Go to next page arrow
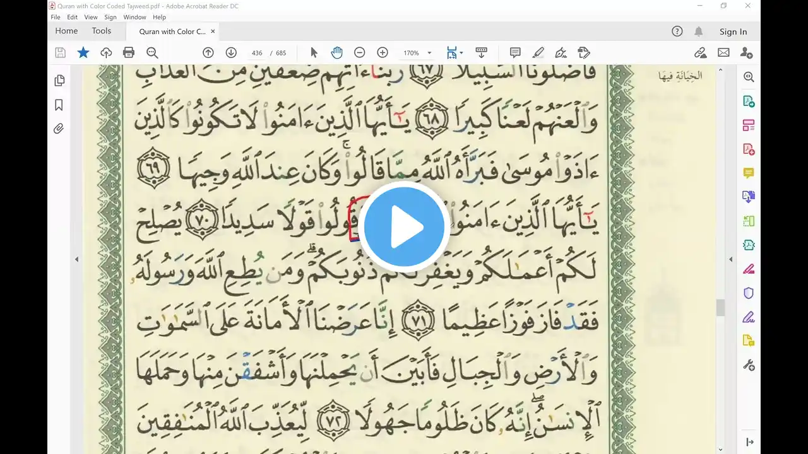 (231, 53)
